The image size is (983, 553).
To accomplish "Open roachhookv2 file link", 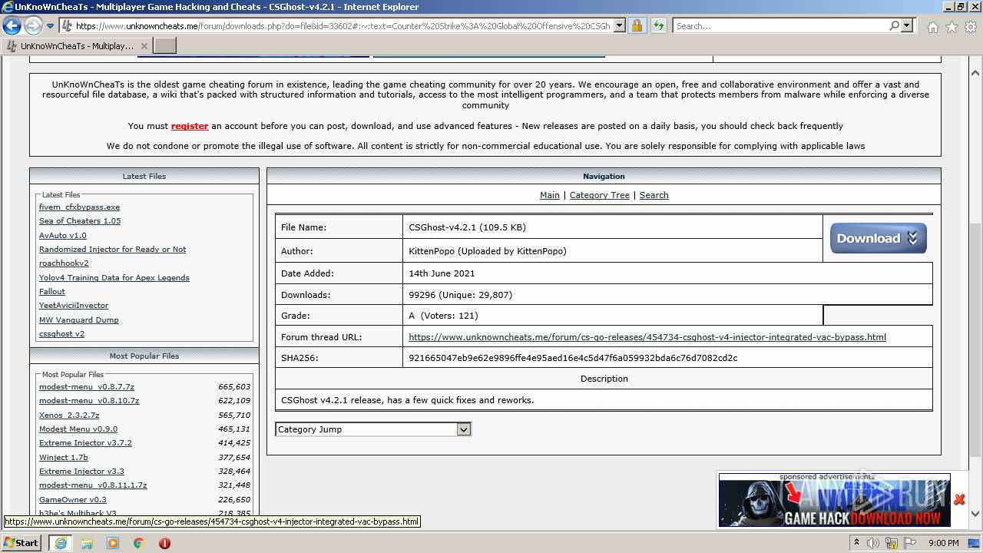I will tap(64, 263).
